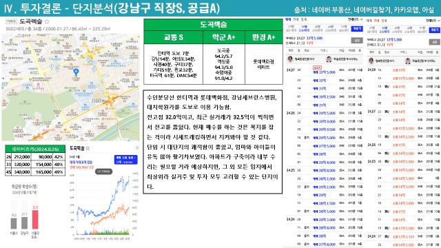Image resolution: width=441 pixels, height=248 pixels.
Task: Click the VS 거래량 pill on the chart
Action: (104, 171)
